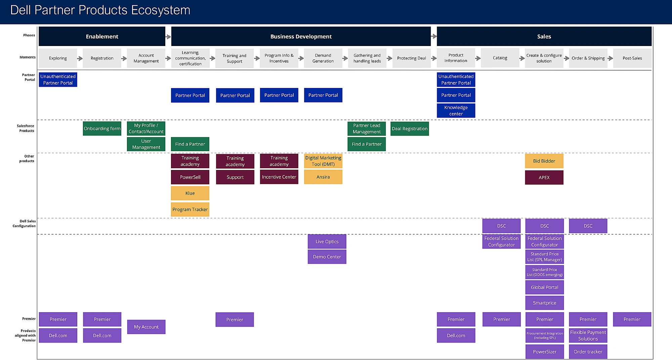Click the Dell Sales Configuration row label
This screenshot has width=672, height=360.
(x=24, y=224)
